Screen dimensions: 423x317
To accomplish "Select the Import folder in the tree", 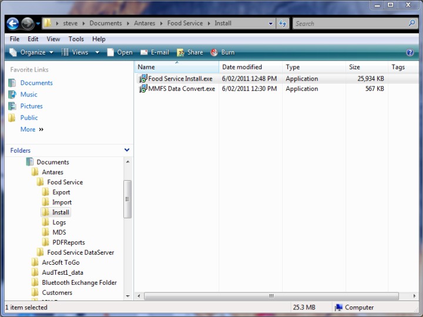I will click(x=62, y=202).
